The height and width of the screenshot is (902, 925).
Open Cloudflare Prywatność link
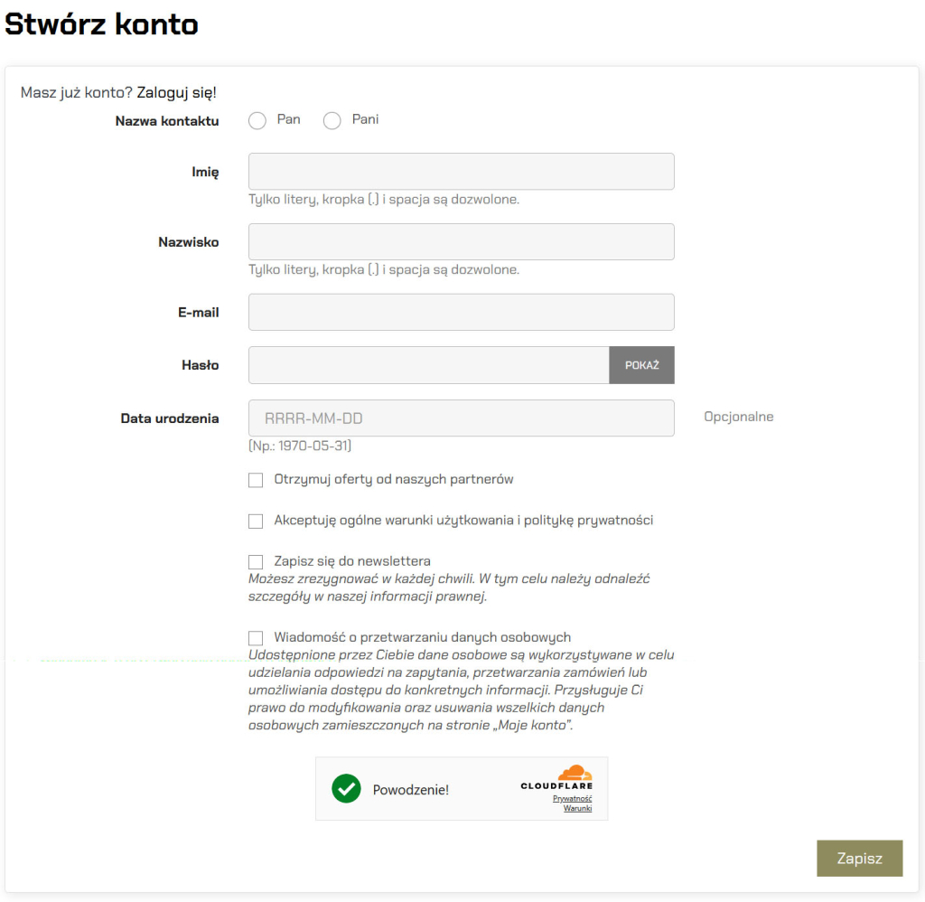click(x=572, y=799)
